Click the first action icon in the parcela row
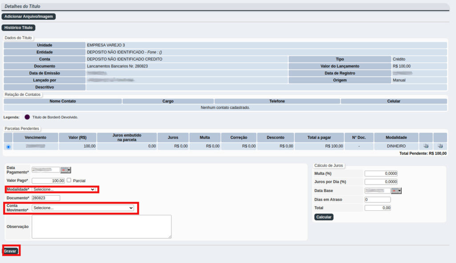This screenshot has width=456, height=263. point(426,146)
